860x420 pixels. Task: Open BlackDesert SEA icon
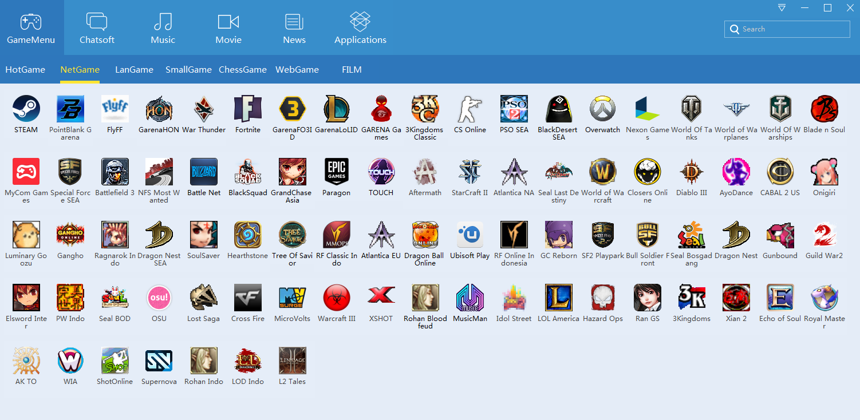pyautogui.click(x=558, y=109)
